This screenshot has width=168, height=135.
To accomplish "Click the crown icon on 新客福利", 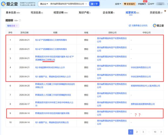I will pyautogui.click(x=125, y=4).
